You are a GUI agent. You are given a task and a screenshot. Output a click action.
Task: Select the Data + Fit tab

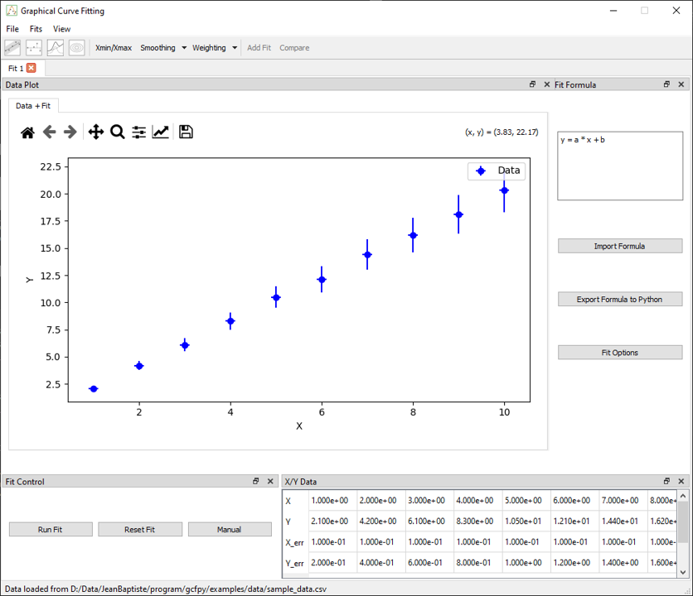click(x=33, y=105)
